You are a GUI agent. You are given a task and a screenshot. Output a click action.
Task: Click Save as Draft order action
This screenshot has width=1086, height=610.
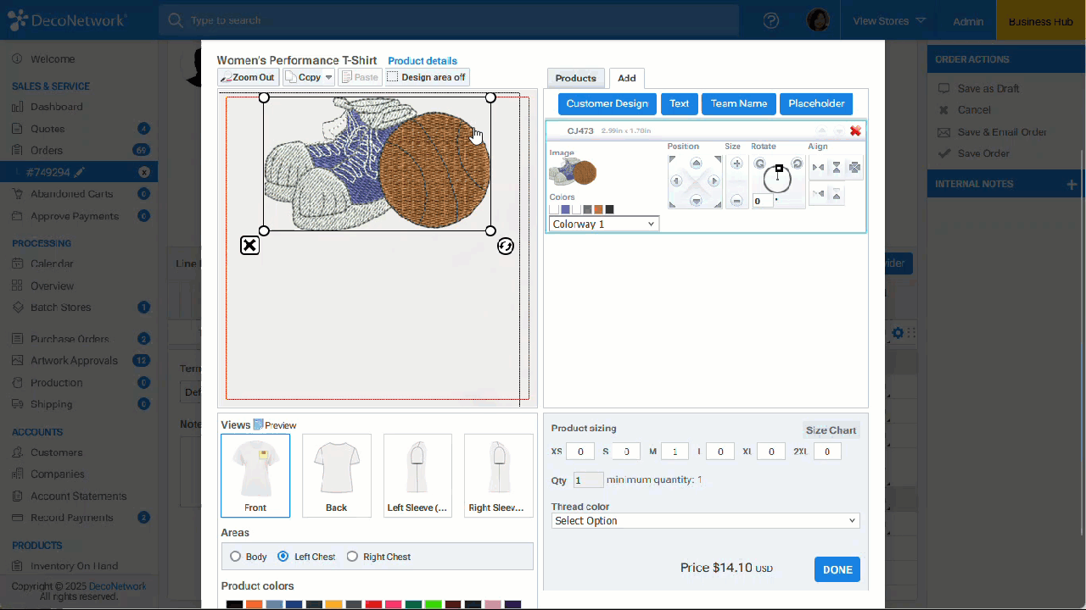coord(988,89)
